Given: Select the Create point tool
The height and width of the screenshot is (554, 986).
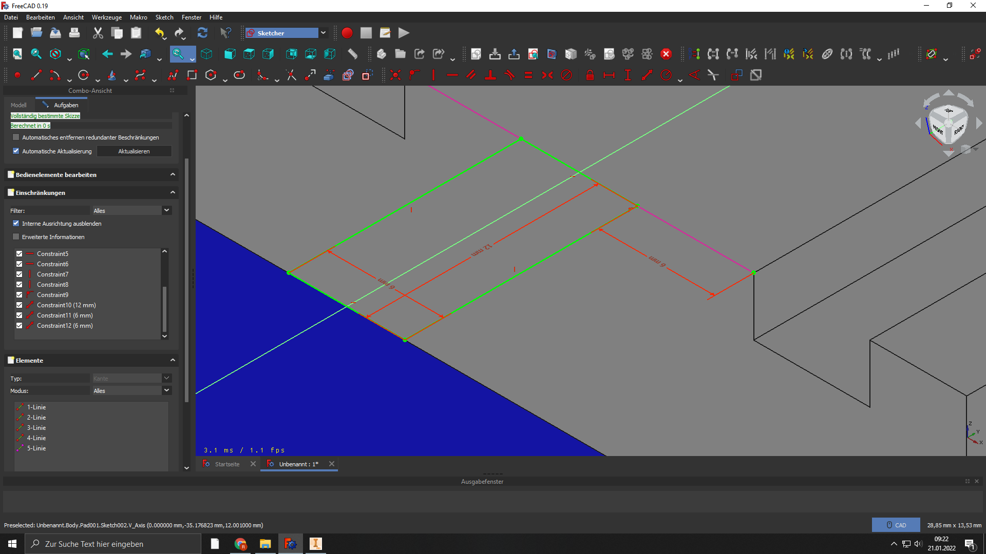Looking at the screenshot, I should 17,75.
